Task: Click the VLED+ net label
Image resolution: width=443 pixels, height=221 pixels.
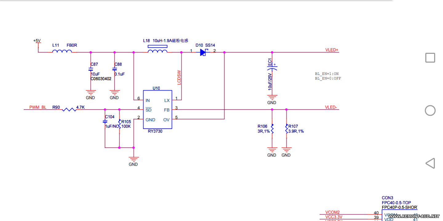Action: (332, 50)
